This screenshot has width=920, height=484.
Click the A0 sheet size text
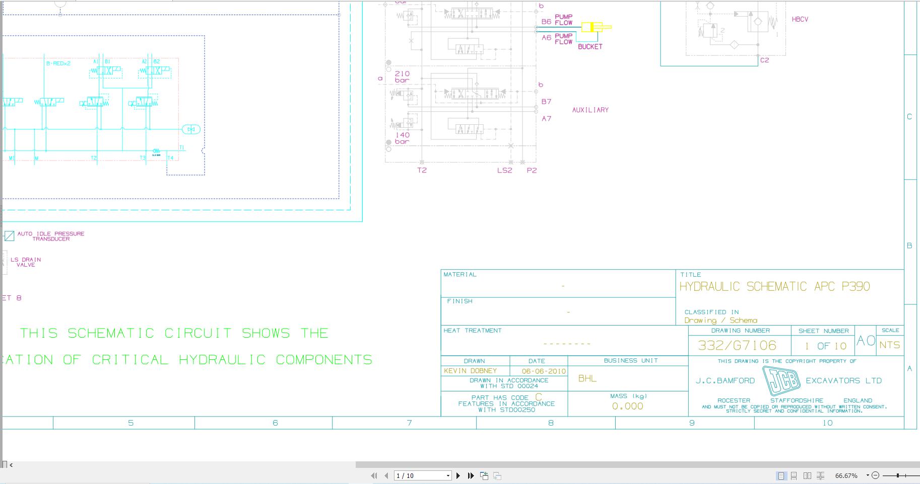(x=866, y=341)
